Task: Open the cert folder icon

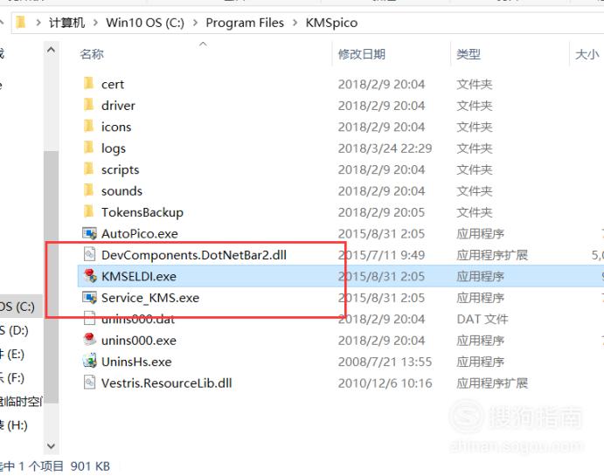Action: click(88, 83)
